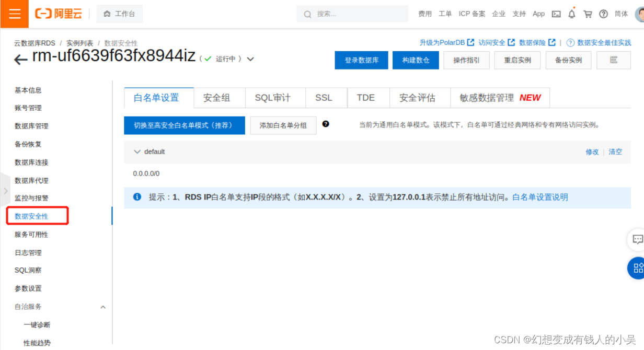Click the notification bell icon
This screenshot has width=644, height=350.
point(572,14)
